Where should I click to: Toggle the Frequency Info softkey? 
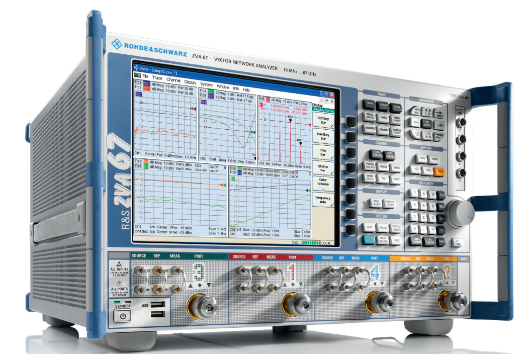coord(323,200)
